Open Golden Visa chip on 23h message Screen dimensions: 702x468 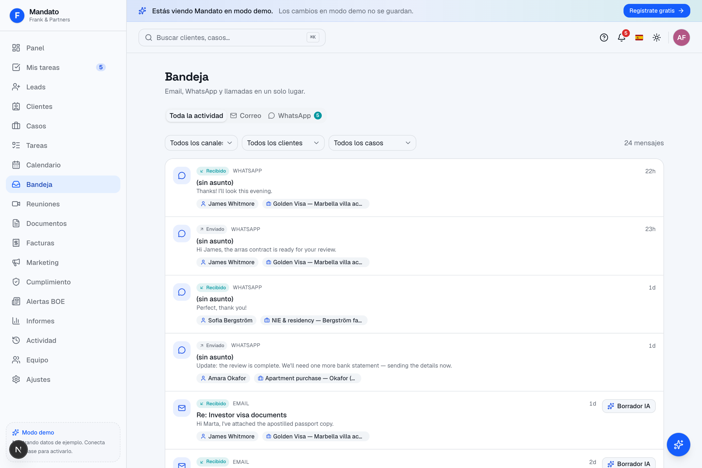[x=316, y=262]
